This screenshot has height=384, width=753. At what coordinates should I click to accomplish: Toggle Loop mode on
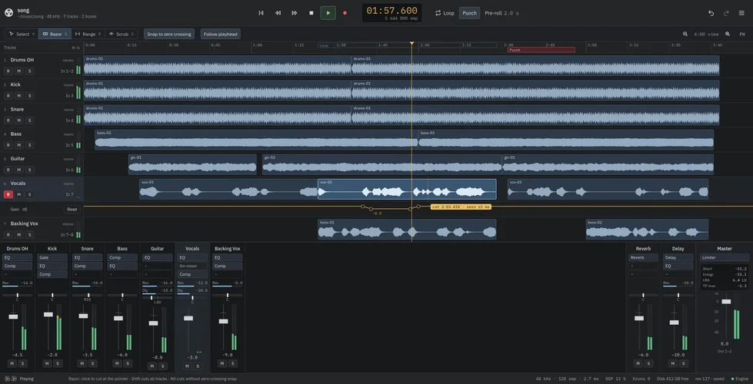(445, 13)
